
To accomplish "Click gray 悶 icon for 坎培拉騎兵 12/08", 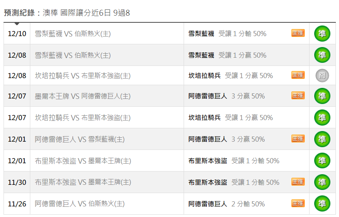I will pos(322,75).
